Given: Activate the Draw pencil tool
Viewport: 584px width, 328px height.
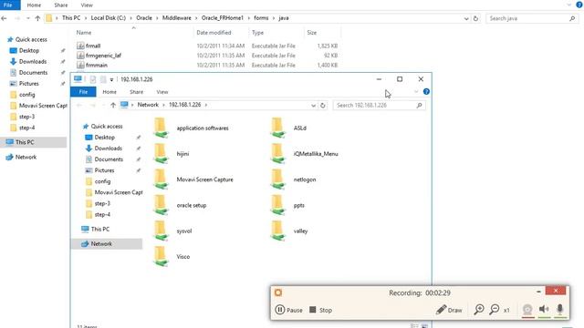Looking at the screenshot, I should (449, 310).
